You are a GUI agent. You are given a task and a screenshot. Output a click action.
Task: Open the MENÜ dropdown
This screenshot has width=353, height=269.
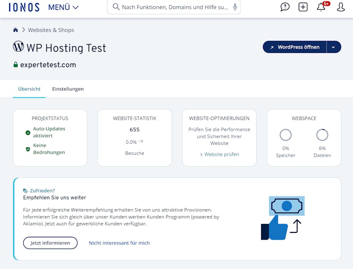(x=64, y=7)
